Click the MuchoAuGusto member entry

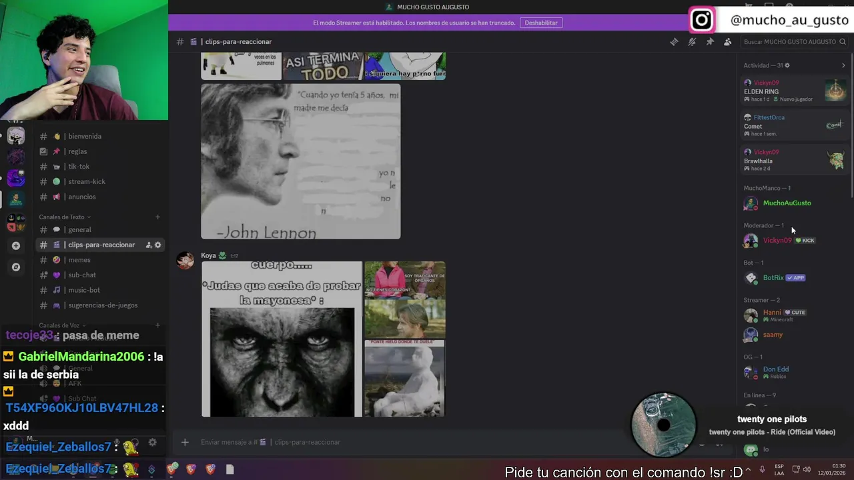[x=795, y=203]
